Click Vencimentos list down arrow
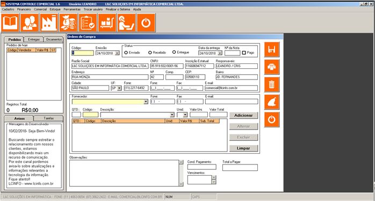 (x=214, y=182)
